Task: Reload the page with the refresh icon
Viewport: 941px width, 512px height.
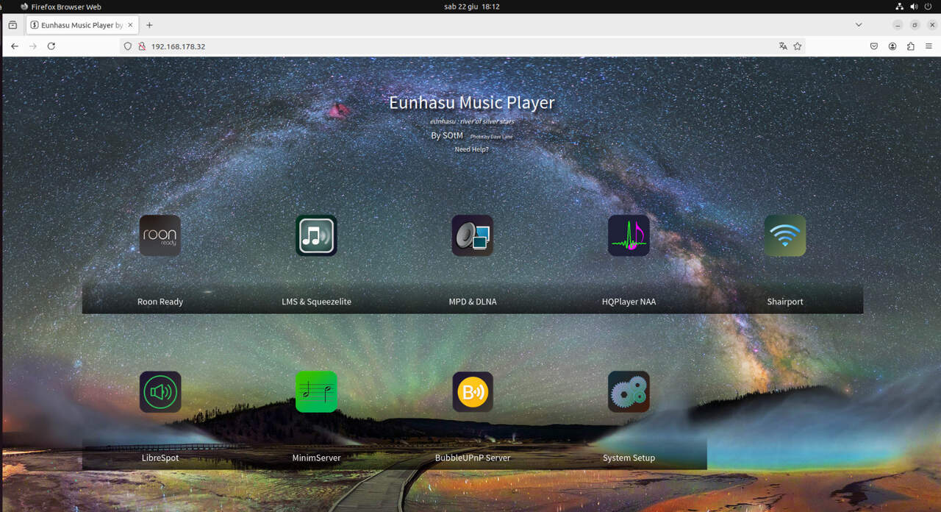Action: coord(51,46)
